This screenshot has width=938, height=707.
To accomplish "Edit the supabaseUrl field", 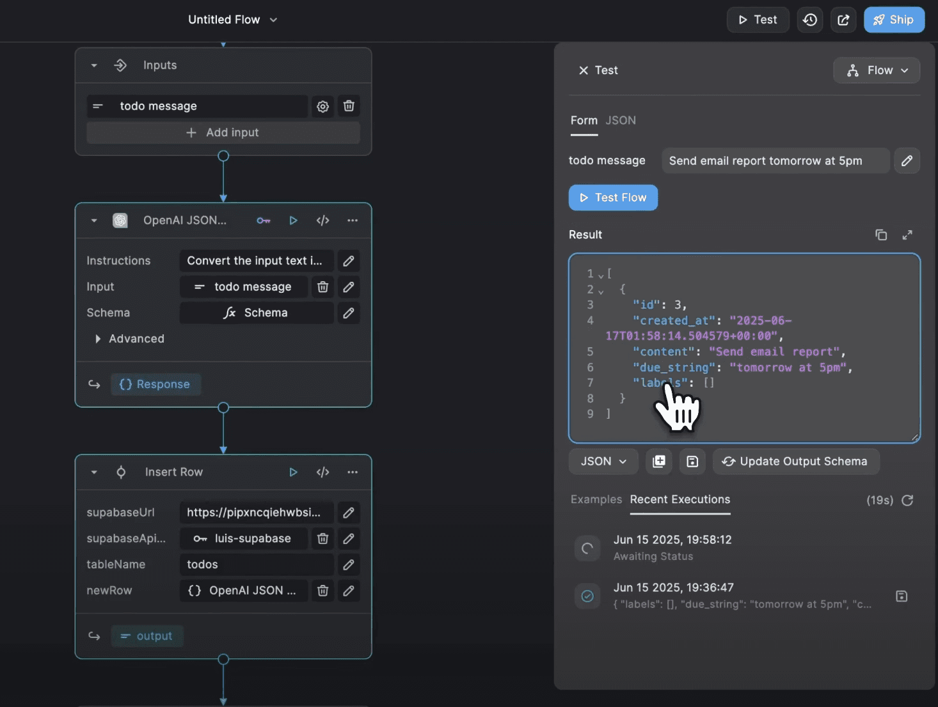I will (x=349, y=513).
